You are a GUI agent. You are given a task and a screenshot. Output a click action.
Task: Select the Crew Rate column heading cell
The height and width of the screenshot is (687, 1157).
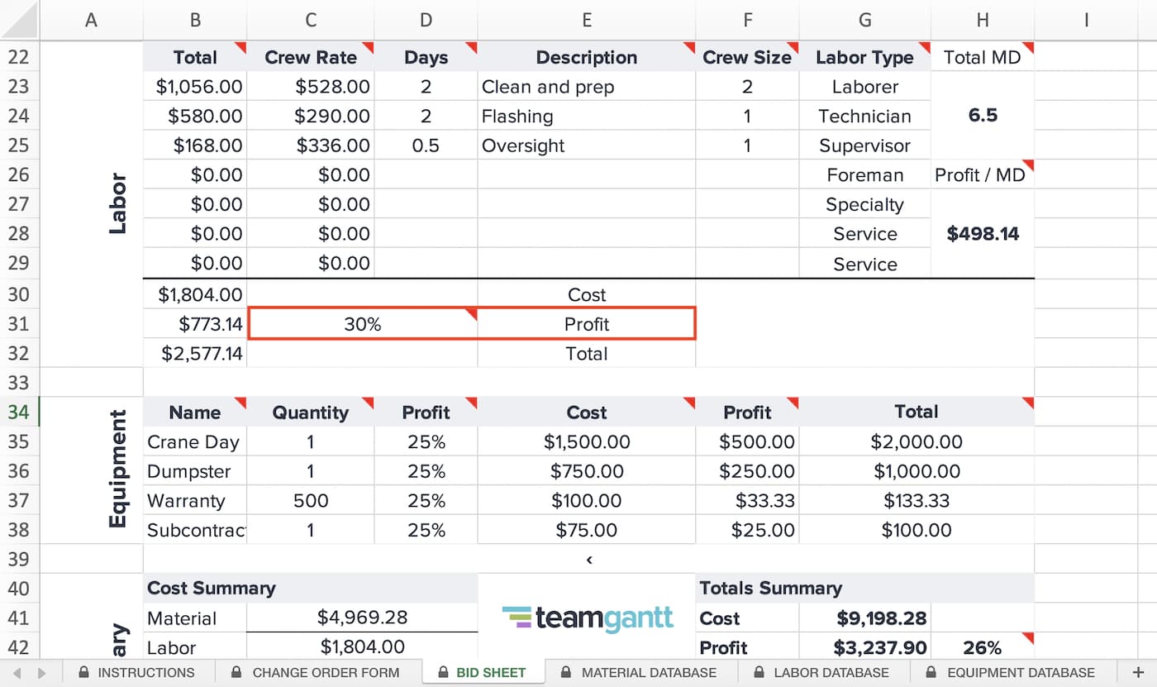pyautogui.click(x=310, y=57)
